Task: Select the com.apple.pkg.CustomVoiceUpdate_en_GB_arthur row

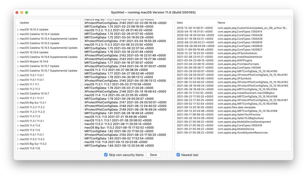Action: click(x=232, y=28)
